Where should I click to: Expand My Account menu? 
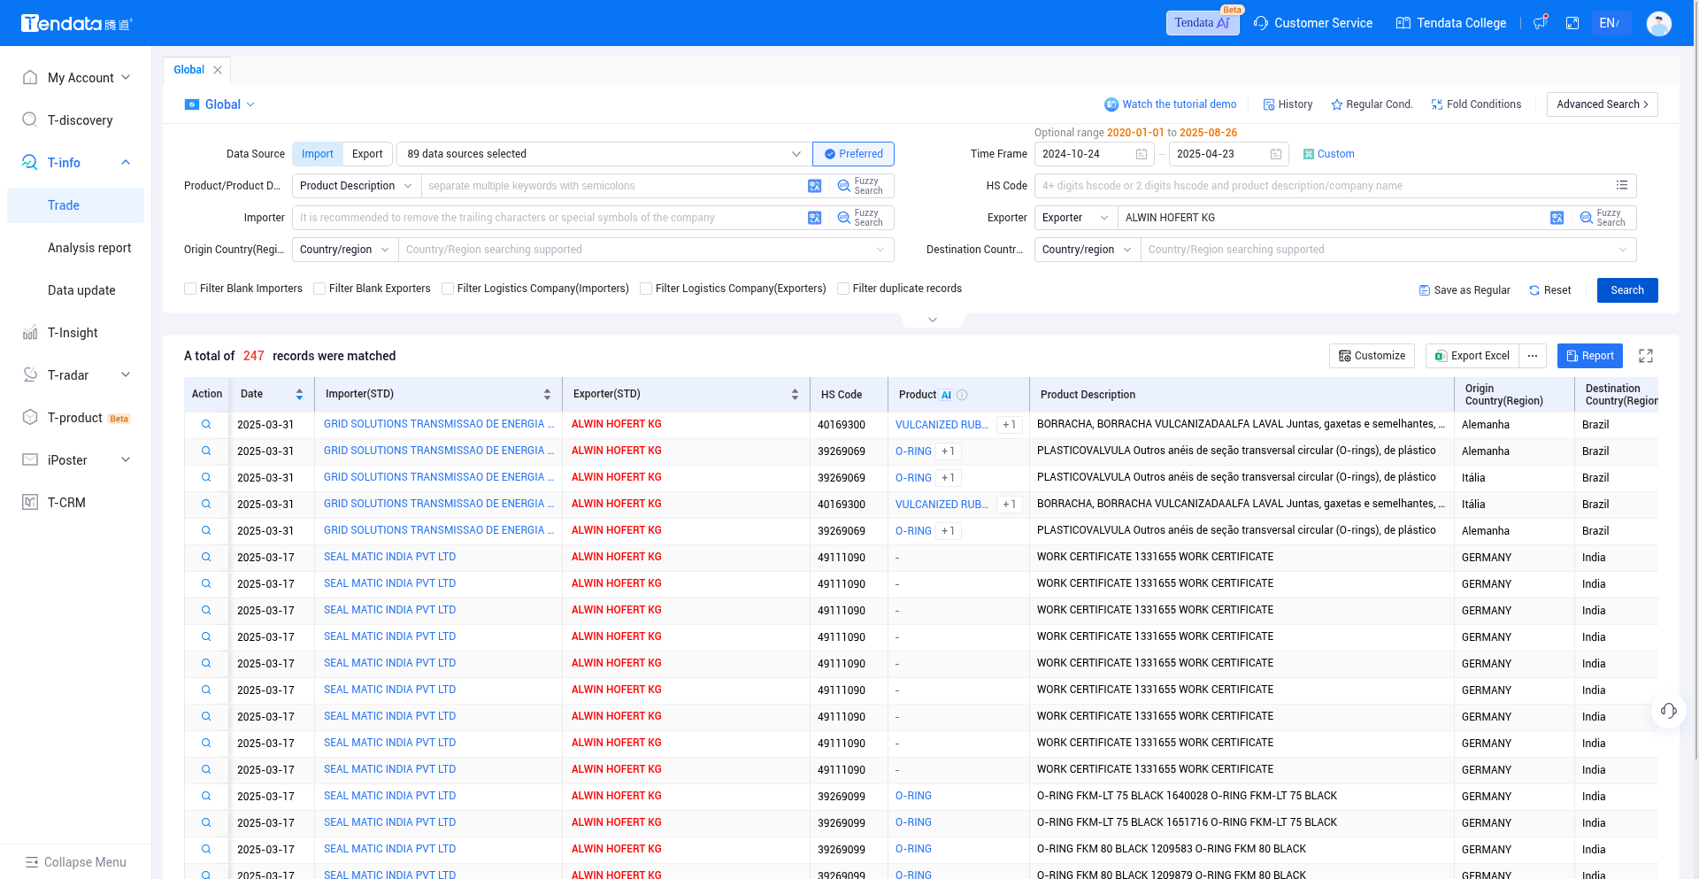coord(76,78)
